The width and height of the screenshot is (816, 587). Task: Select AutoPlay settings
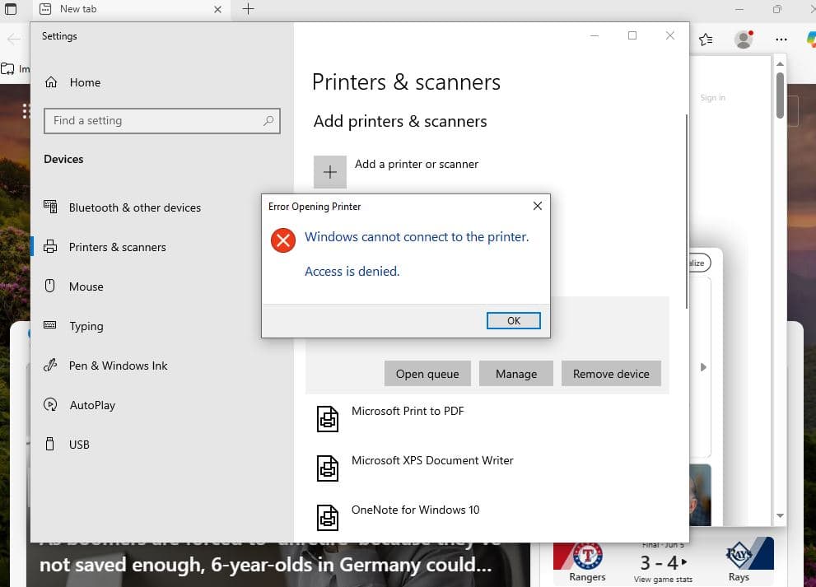[x=91, y=405]
